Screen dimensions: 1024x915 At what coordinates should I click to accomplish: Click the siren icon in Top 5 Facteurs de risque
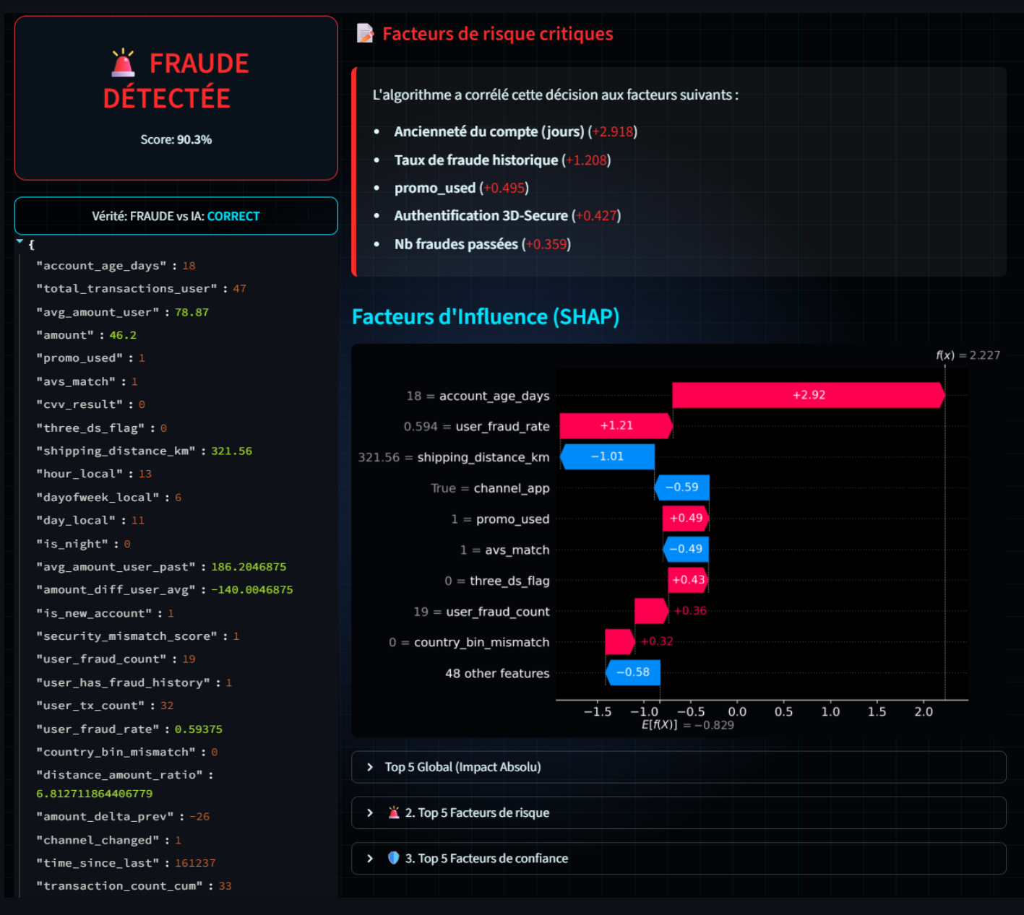(394, 812)
